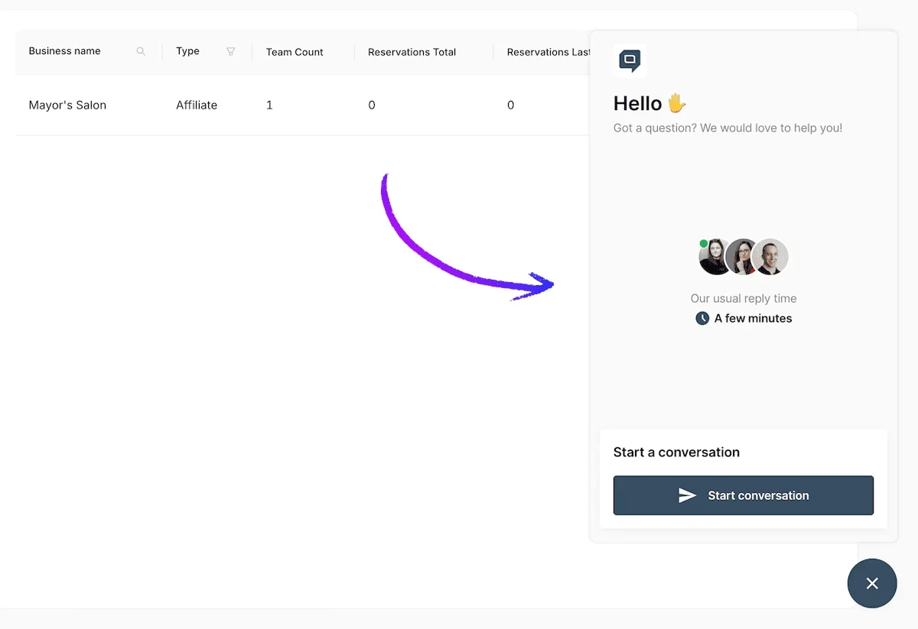Click the Reservations Total column header
Image resolution: width=918 pixels, height=629 pixels.
coord(412,52)
